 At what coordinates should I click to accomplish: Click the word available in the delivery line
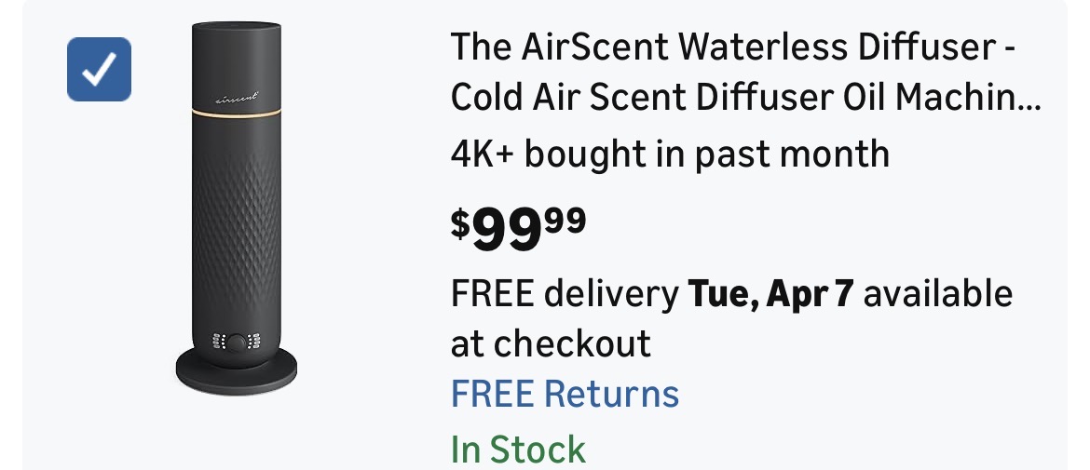943,294
